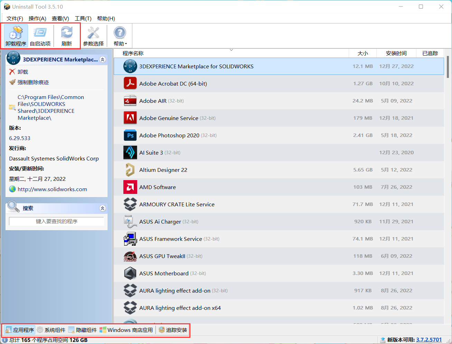
Task: Expand the 帮助 dropdown arrow
Action: click(125, 43)
